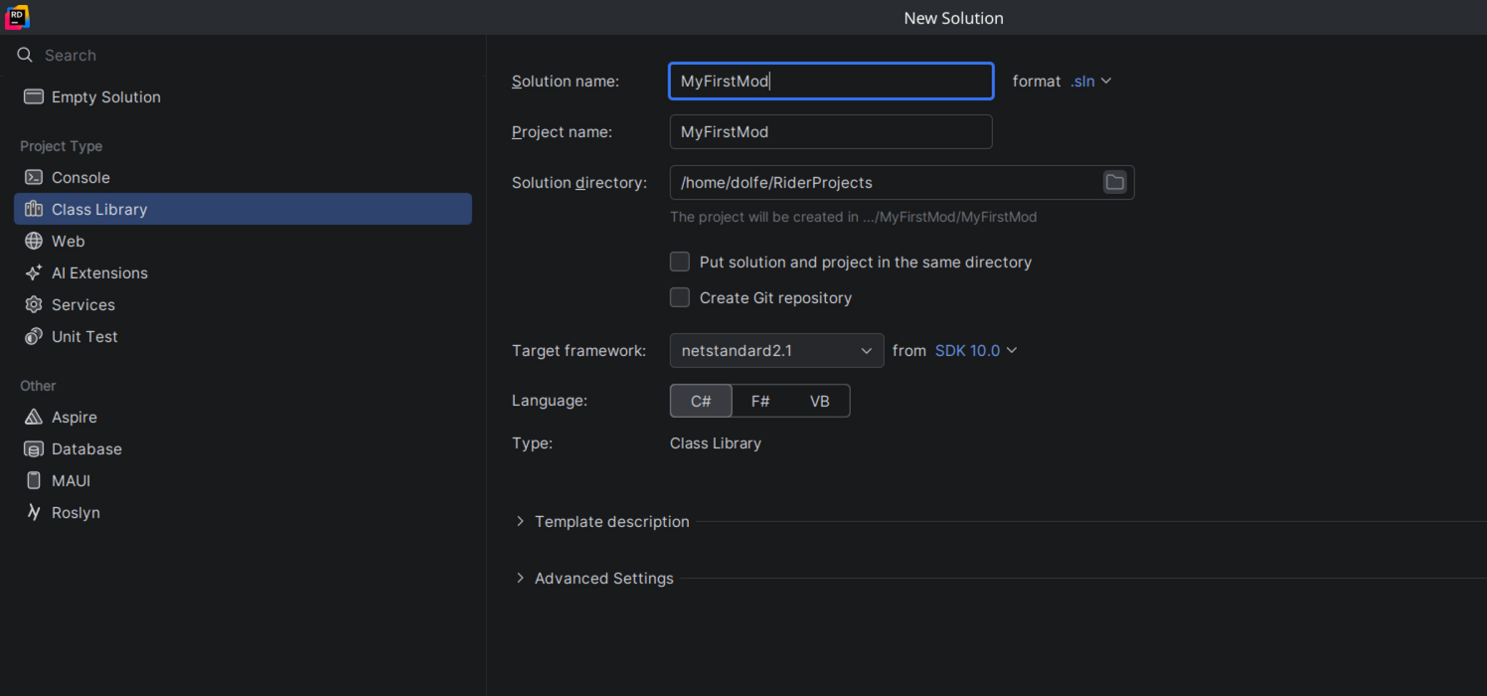Switch language to VB
The image size is (1487, 696).
coord(819,401)
